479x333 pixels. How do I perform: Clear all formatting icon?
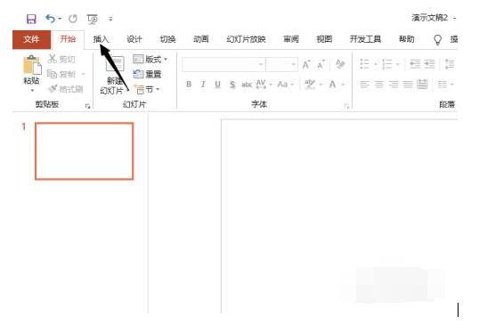pyautogui.click(x=340, y=64)
